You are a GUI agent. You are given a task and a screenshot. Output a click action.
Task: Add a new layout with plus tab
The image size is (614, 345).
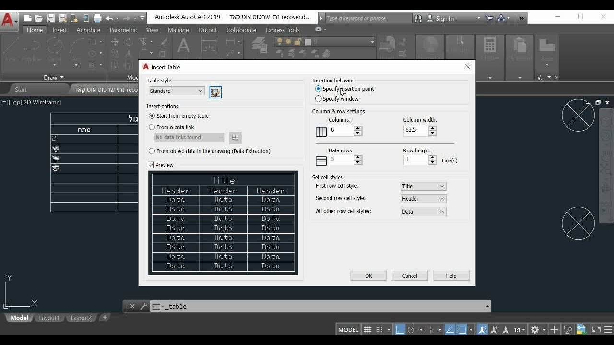tap(105, 317)
